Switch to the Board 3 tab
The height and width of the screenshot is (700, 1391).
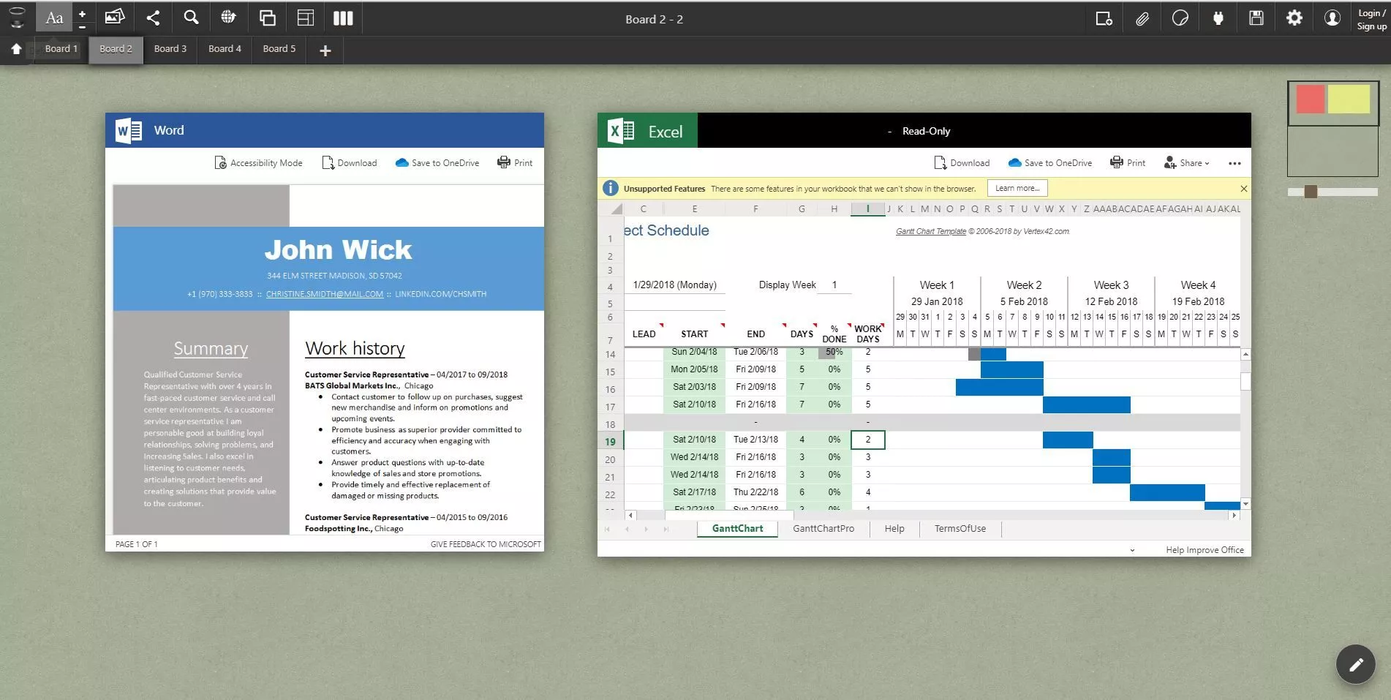pyautogui.click(x=170, y=49)
